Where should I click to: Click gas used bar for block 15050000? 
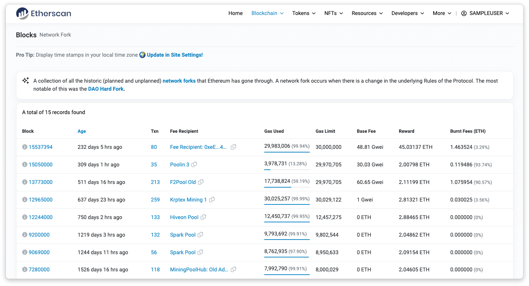tap(287, 169)
